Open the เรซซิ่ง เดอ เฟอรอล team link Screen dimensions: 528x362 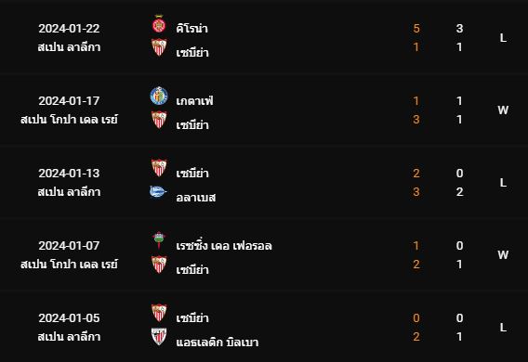click(224, 246)
